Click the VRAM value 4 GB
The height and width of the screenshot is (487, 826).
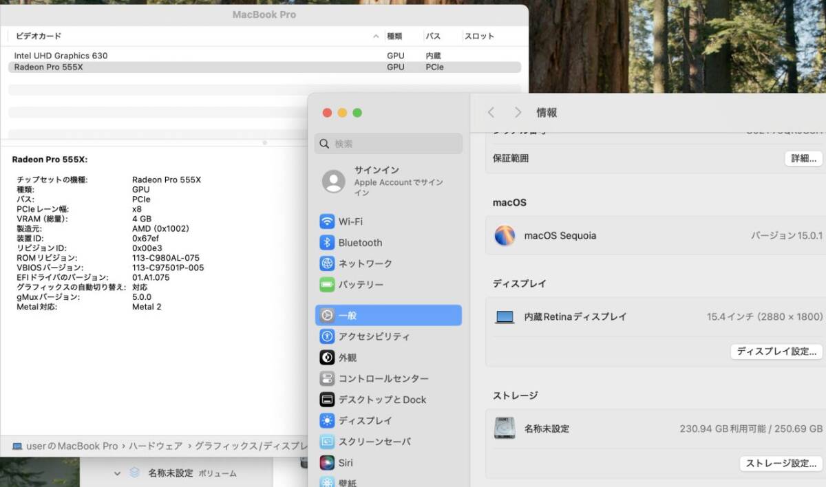click(x=141, y=219)
